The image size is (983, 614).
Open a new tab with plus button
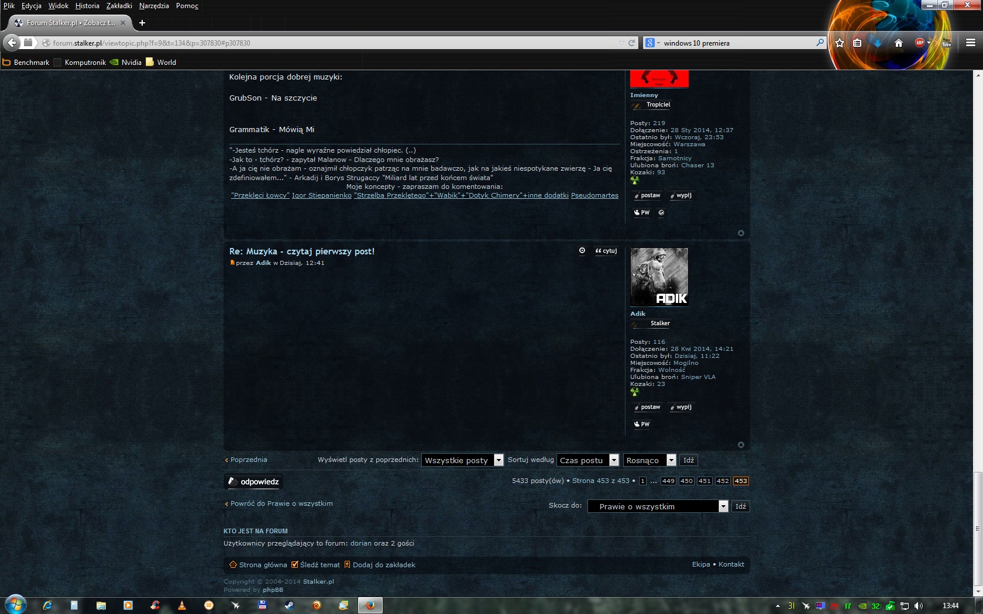142,23
